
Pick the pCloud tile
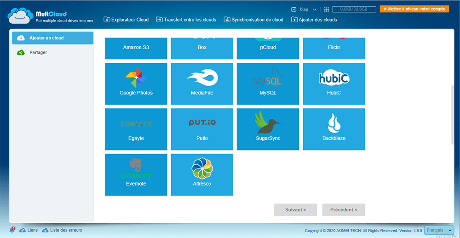[268, 48]
